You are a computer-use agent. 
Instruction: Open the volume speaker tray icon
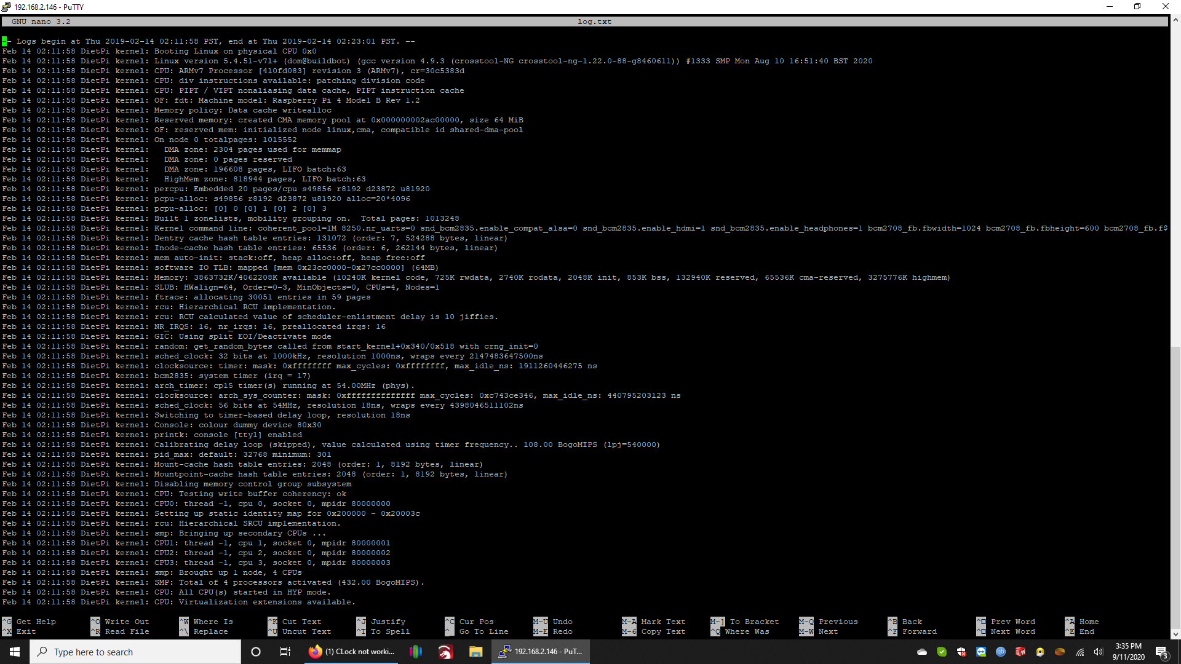click(1099, 652)
